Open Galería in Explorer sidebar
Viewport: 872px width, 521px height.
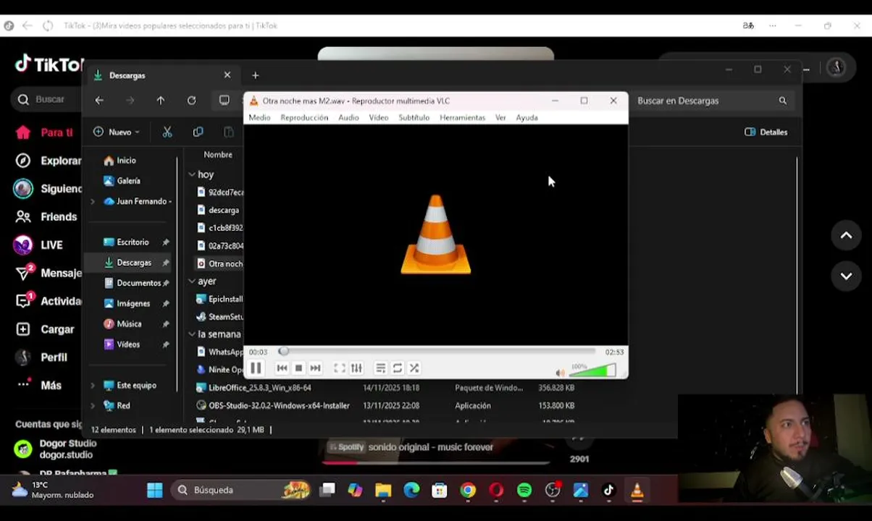(122, 181)
